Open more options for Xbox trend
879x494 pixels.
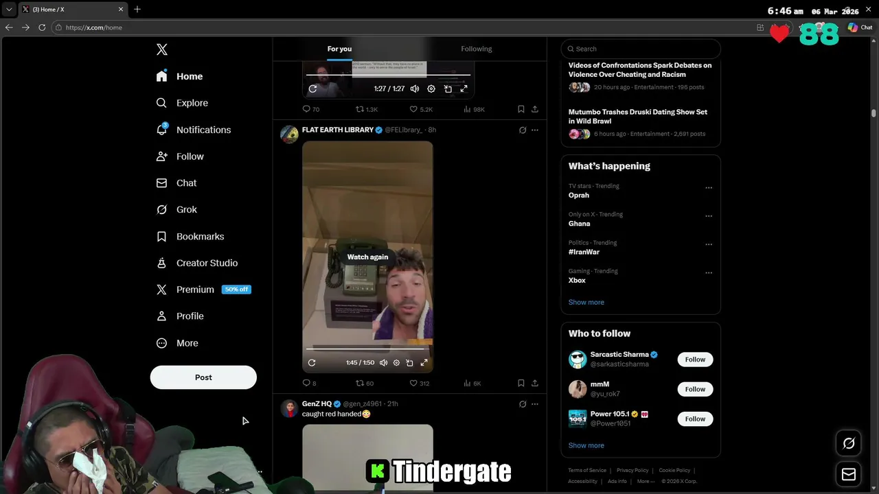(709, 272)
